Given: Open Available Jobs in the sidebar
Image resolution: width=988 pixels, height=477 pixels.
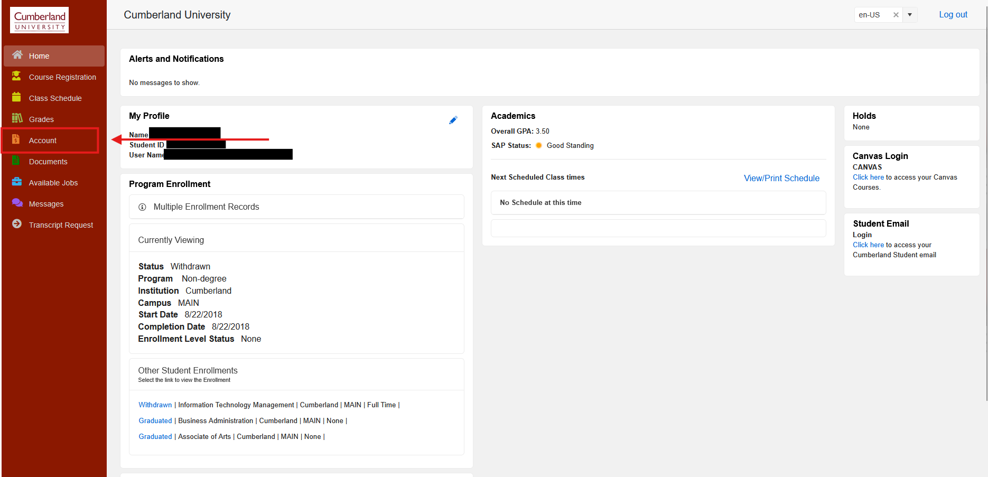Looking at the screenshot, I should (x=54, y=183).
